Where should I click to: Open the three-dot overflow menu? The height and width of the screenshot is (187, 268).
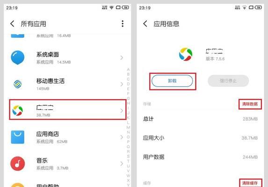(123, 24)
